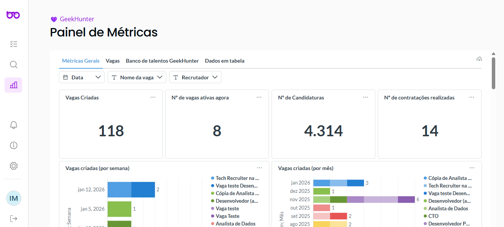Click the dashboard vertical scrollbar thumb
504x227 pixels.
coord(493,73)
